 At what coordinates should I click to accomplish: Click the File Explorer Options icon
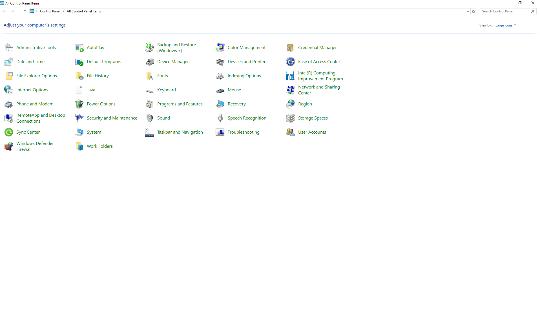click(x=9, y=76)
